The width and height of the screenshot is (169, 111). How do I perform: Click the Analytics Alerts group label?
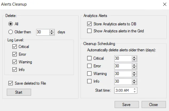[x=95, y=16]
